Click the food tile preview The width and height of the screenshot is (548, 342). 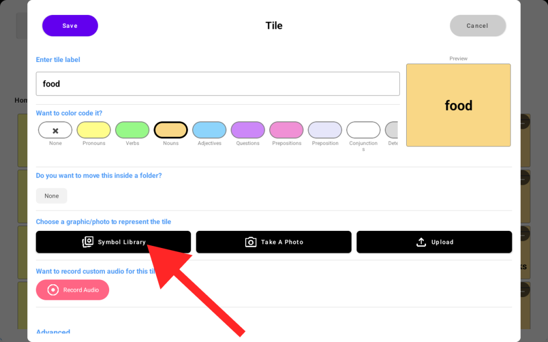(x=458, y=105)
